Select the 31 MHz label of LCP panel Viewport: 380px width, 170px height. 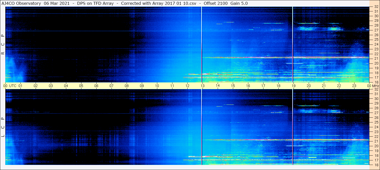tap(376, 94)
